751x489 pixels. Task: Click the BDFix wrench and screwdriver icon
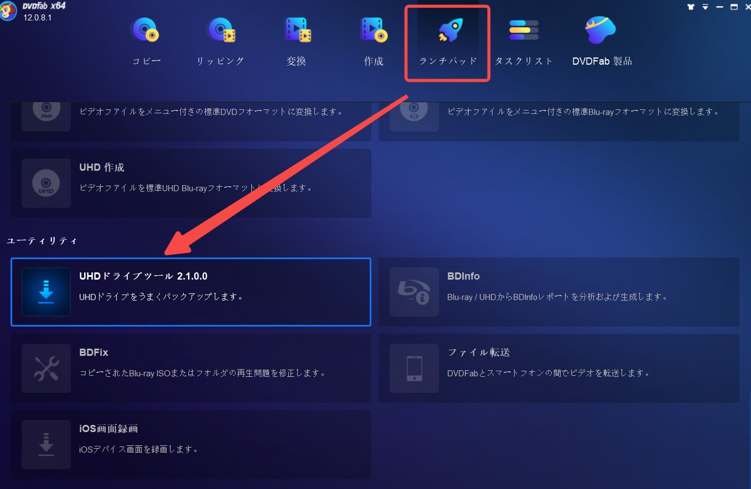click(x=46, y=368)
